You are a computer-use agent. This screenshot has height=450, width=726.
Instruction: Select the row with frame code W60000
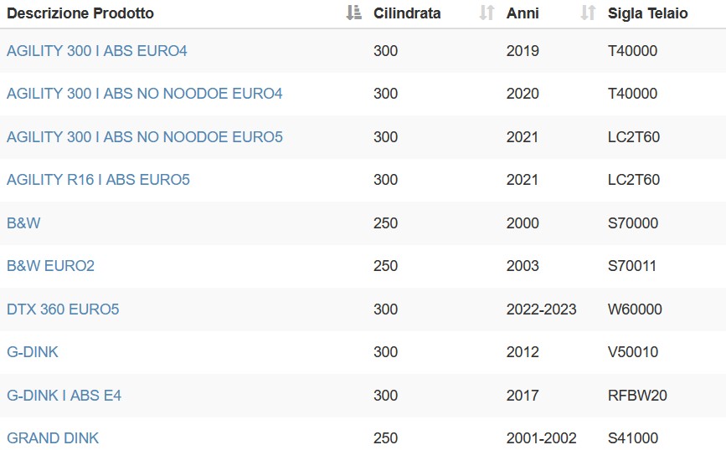pyautogui.click(x=363, y=309)
